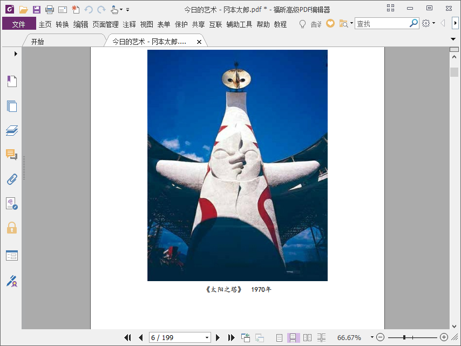Open the 帮助 ribbon tab

(x=263, y=24)
